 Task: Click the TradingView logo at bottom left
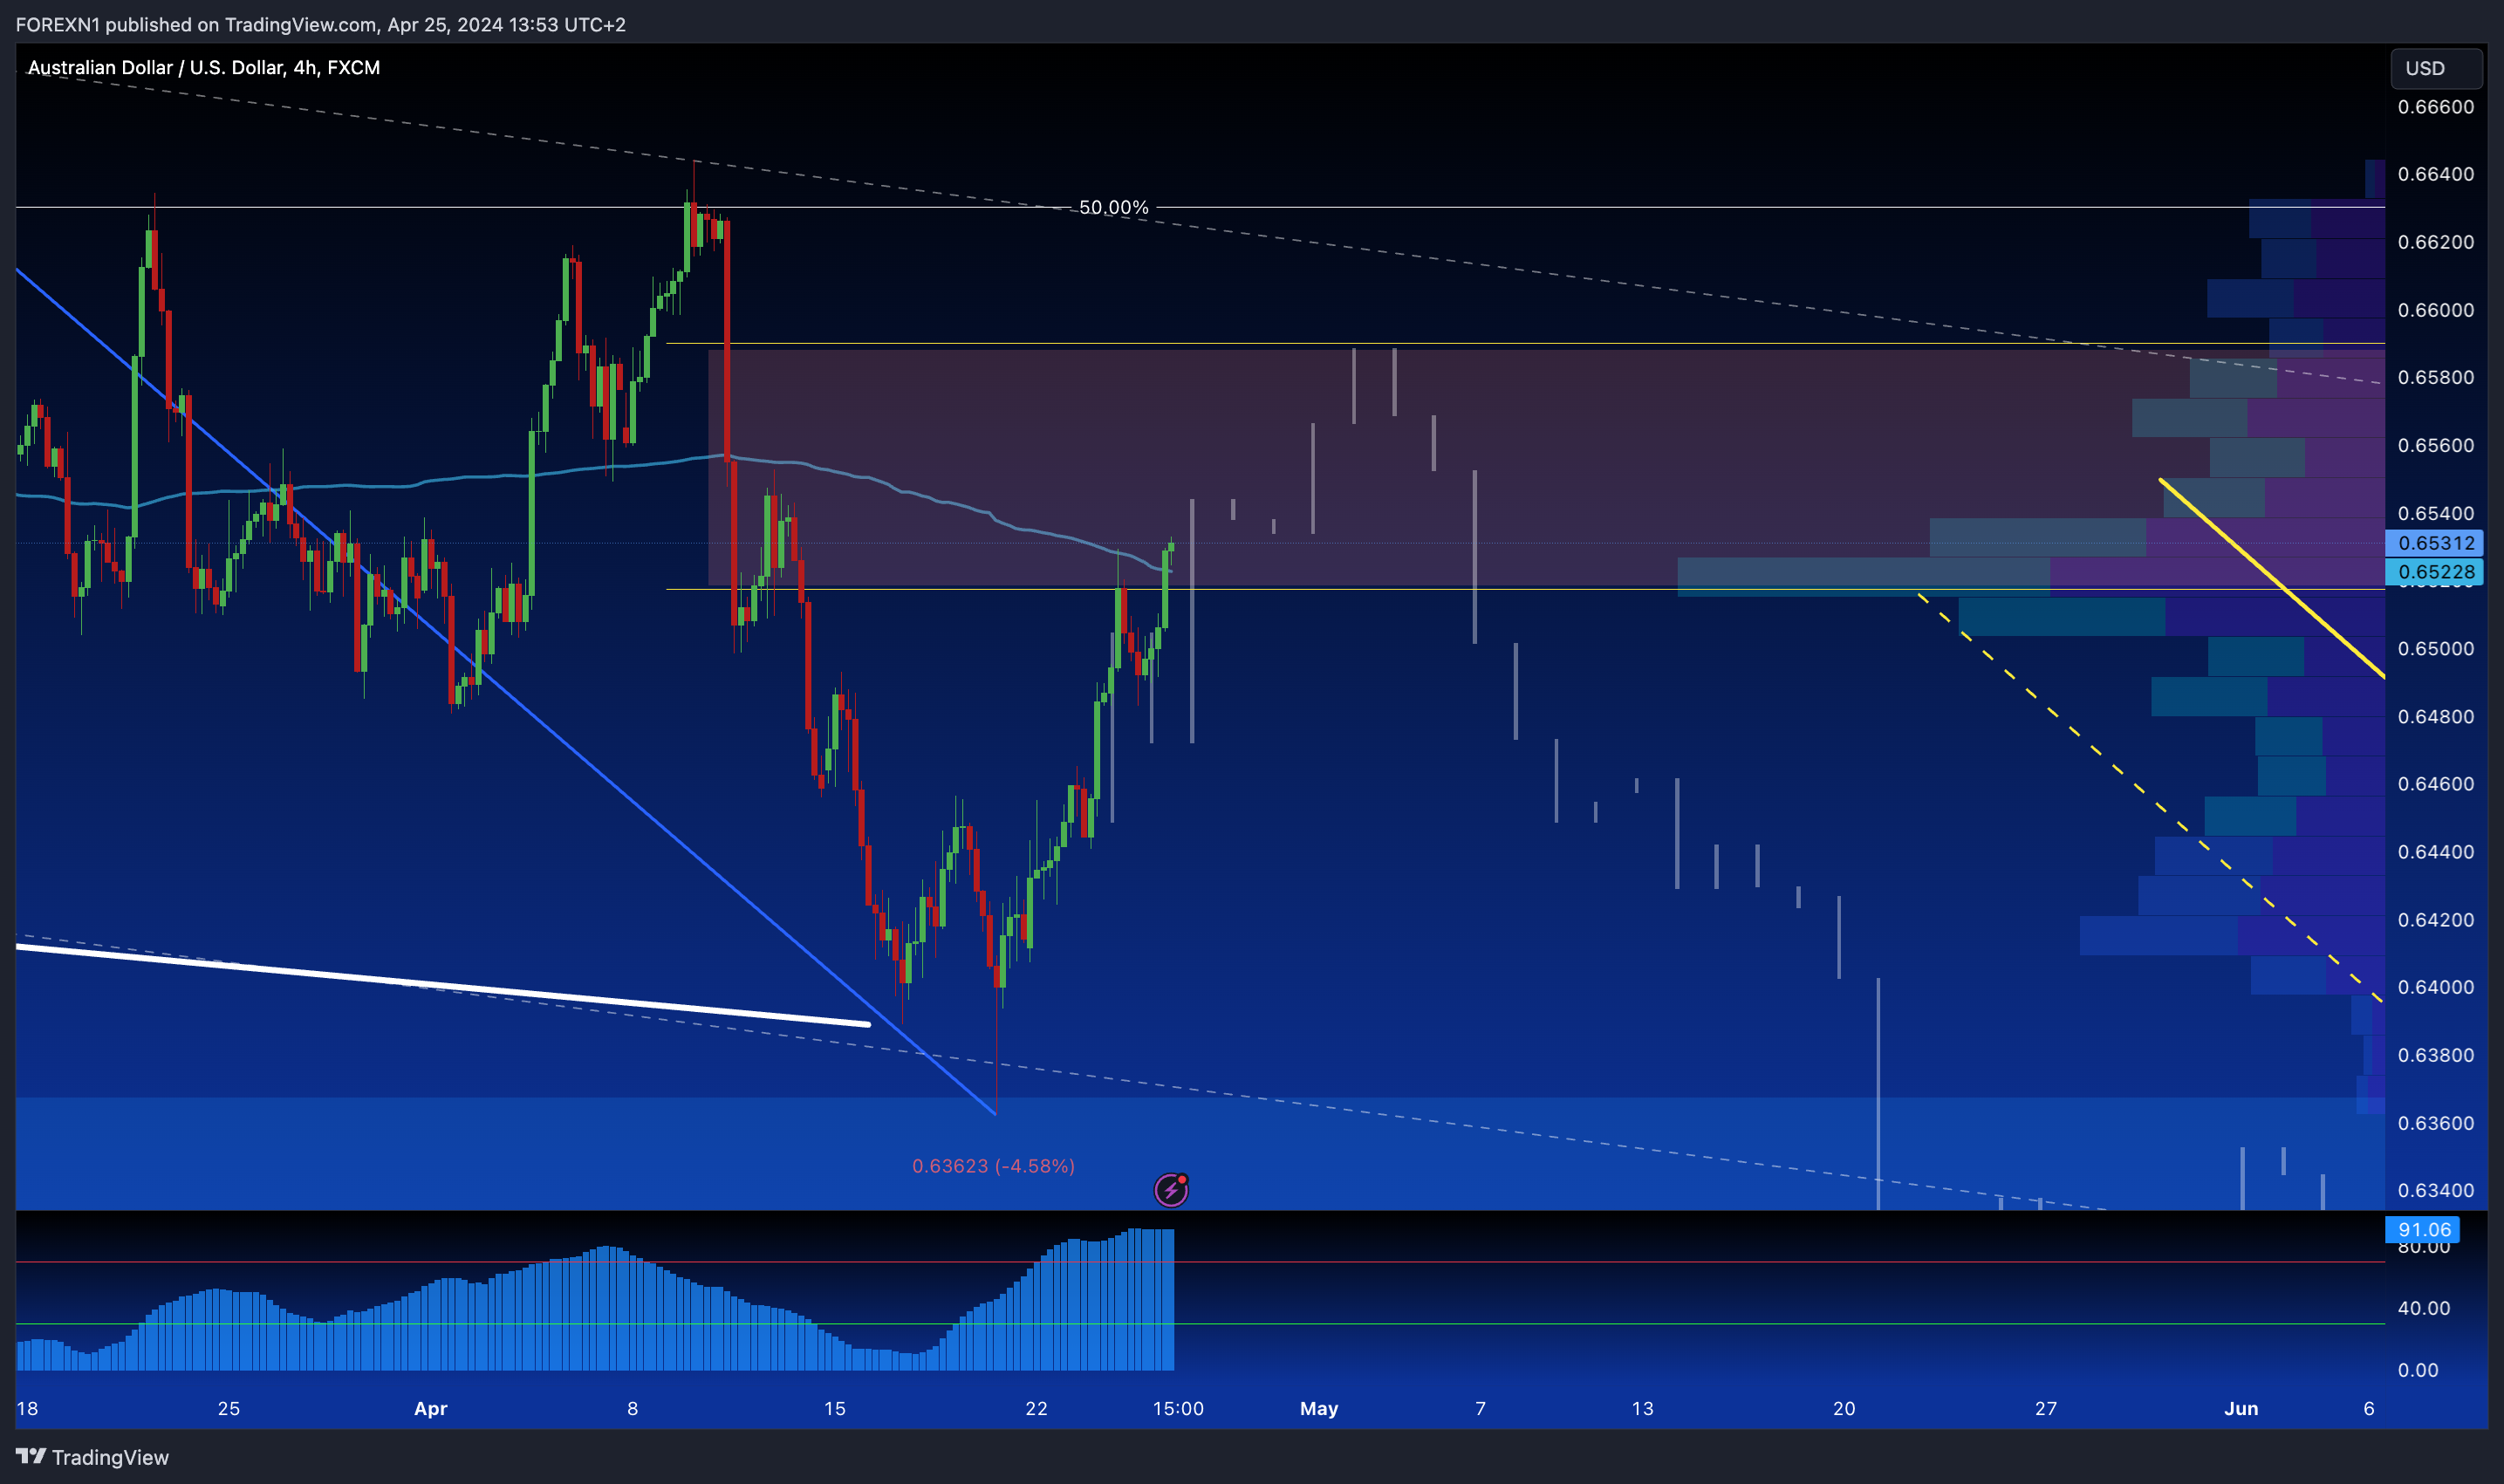point(92,1457)
